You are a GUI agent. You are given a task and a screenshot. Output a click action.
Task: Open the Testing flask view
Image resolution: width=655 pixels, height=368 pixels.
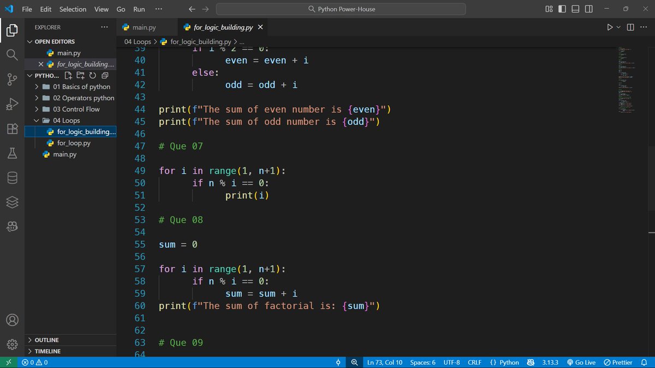tap(12, 153)
